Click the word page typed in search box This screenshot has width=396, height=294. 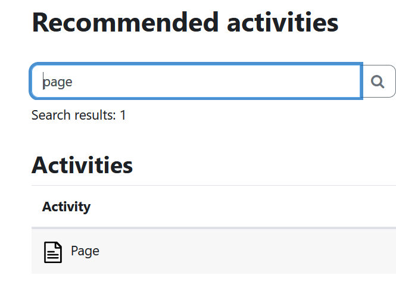pos(58,82)
